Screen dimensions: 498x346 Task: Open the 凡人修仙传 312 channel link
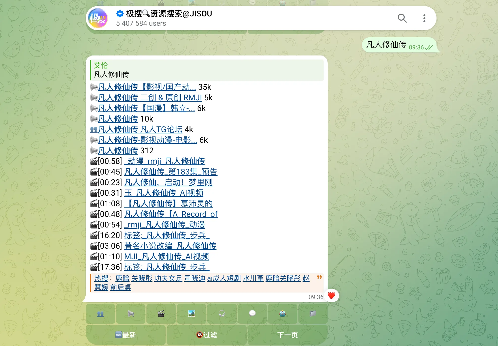coord(118,151)
